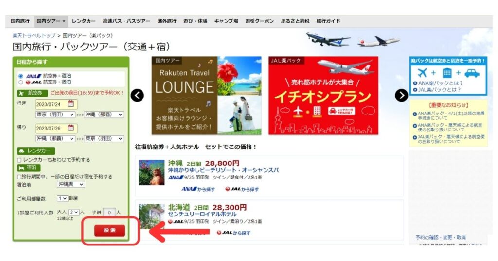This screenshot has height=261, width=498.
Task: Open the 割引クーポン menu item
Action: [260, 21]
